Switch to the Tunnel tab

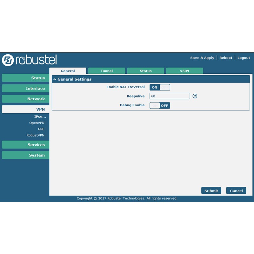(107, 71)
